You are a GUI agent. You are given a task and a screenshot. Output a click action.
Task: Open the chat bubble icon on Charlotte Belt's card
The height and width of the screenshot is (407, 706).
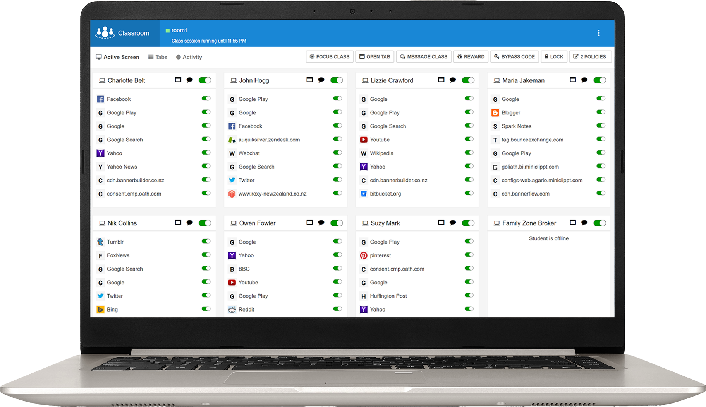190,80
